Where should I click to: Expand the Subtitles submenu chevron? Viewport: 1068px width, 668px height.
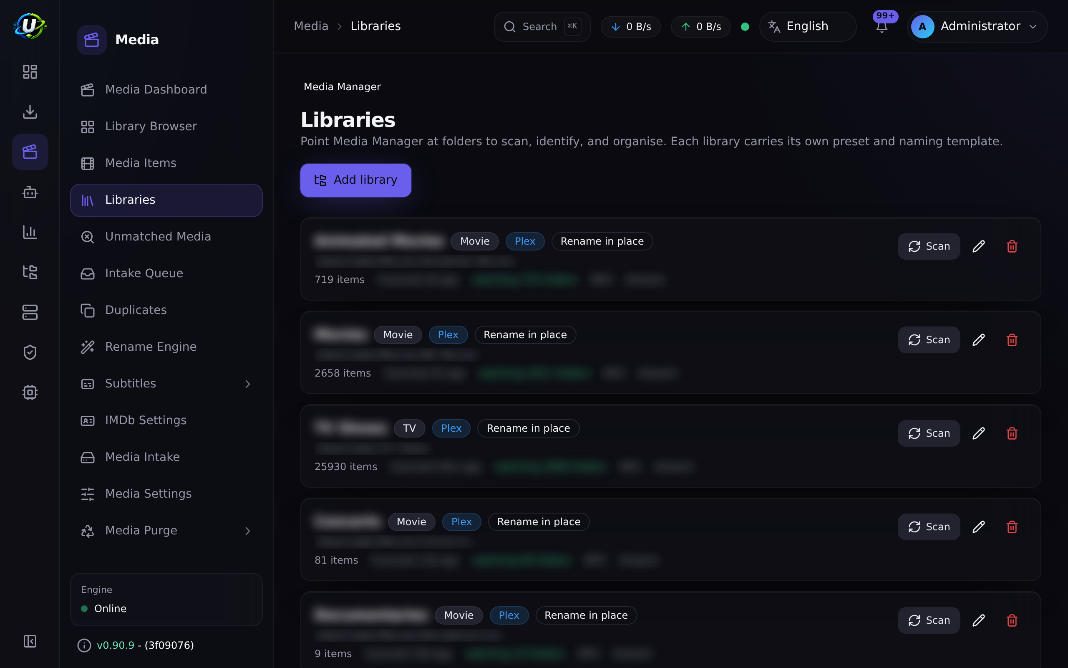point(247,384)
